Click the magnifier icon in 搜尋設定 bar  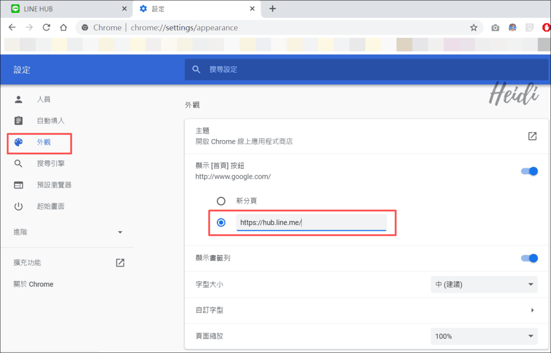tap(196, 69)
